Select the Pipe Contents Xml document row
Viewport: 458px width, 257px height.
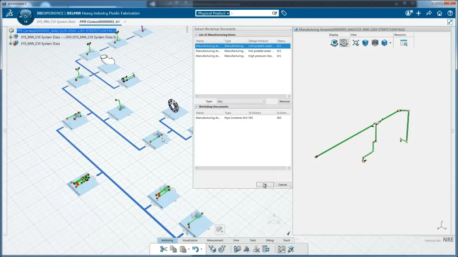point(243,118)
